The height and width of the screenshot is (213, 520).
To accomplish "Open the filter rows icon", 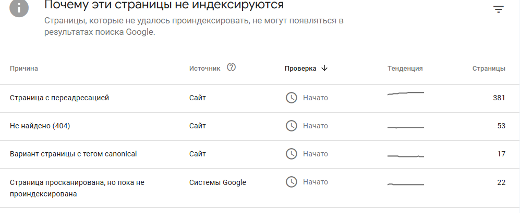I will click(498, 9).
